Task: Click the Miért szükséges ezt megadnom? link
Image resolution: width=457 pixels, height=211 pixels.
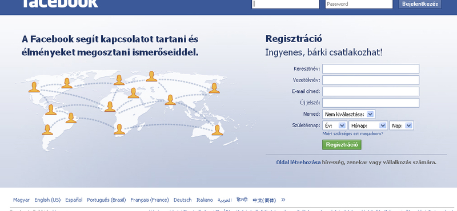Action: [x=352, y=134]
